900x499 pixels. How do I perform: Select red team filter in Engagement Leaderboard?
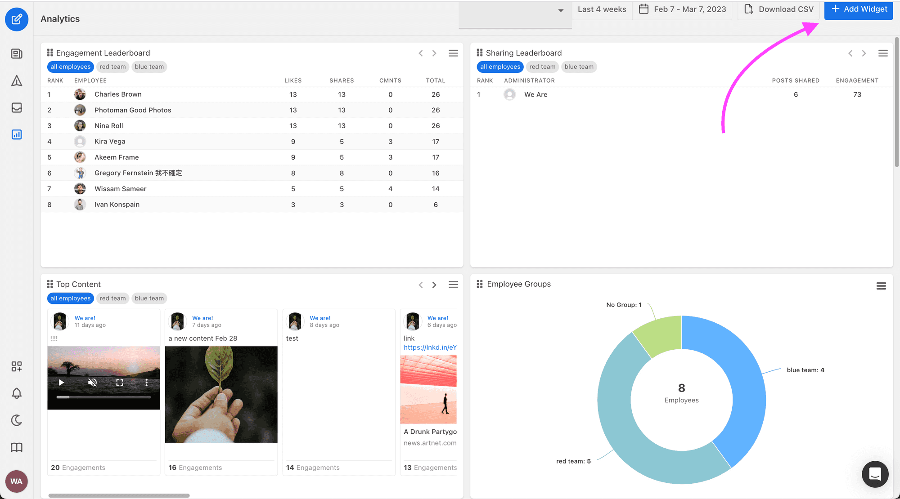[112, 67]
